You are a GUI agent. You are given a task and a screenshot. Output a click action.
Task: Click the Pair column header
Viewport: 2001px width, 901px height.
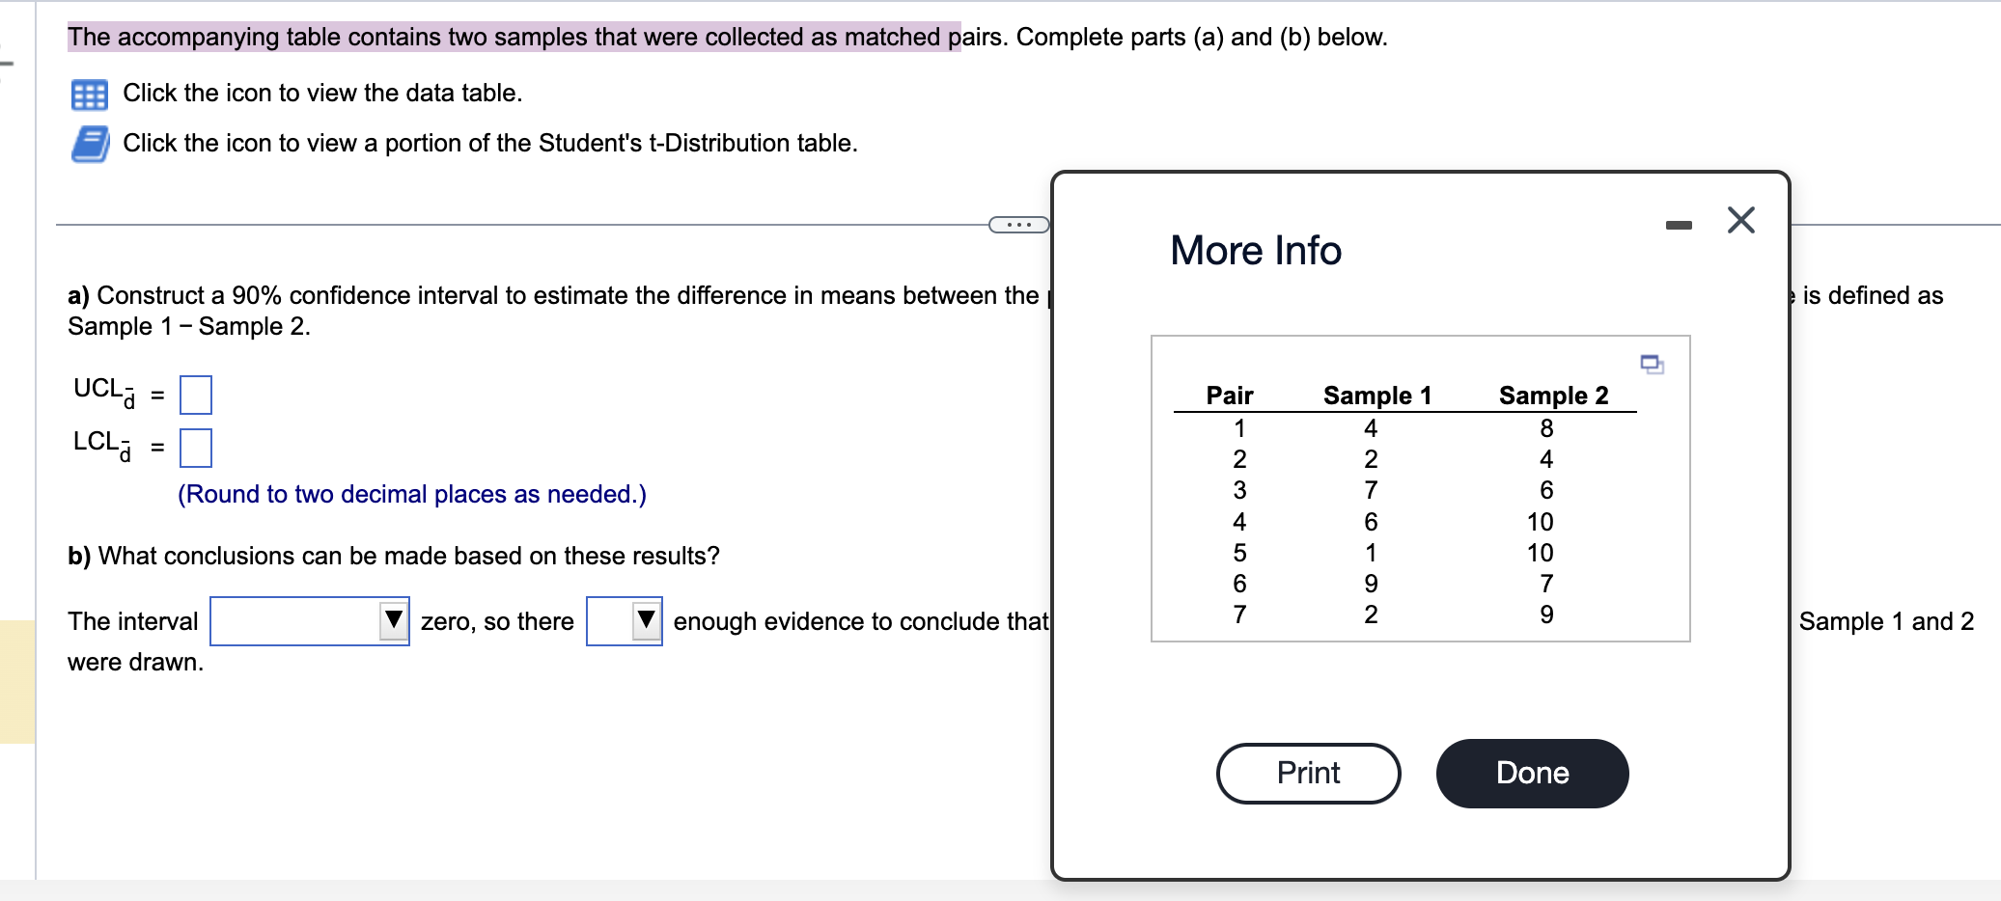pyautogui.click(x=1228, y=395)
